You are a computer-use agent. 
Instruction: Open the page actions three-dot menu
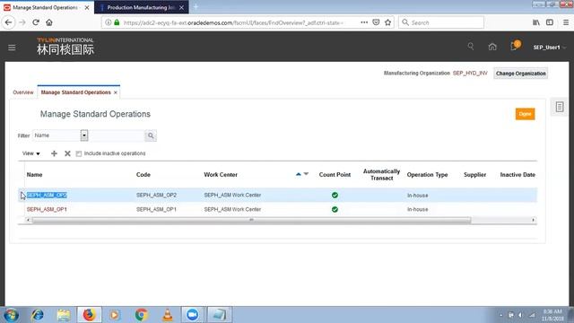(364, 22)
